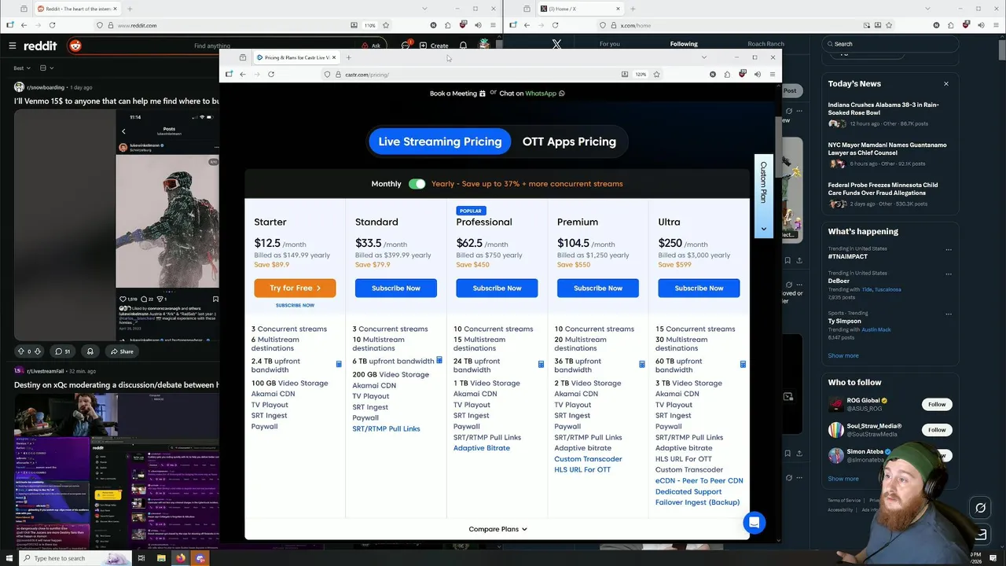This screenshot has height=566, width=1006.
Task: Go back in the Castr browser window
Action: pos(243,74)
